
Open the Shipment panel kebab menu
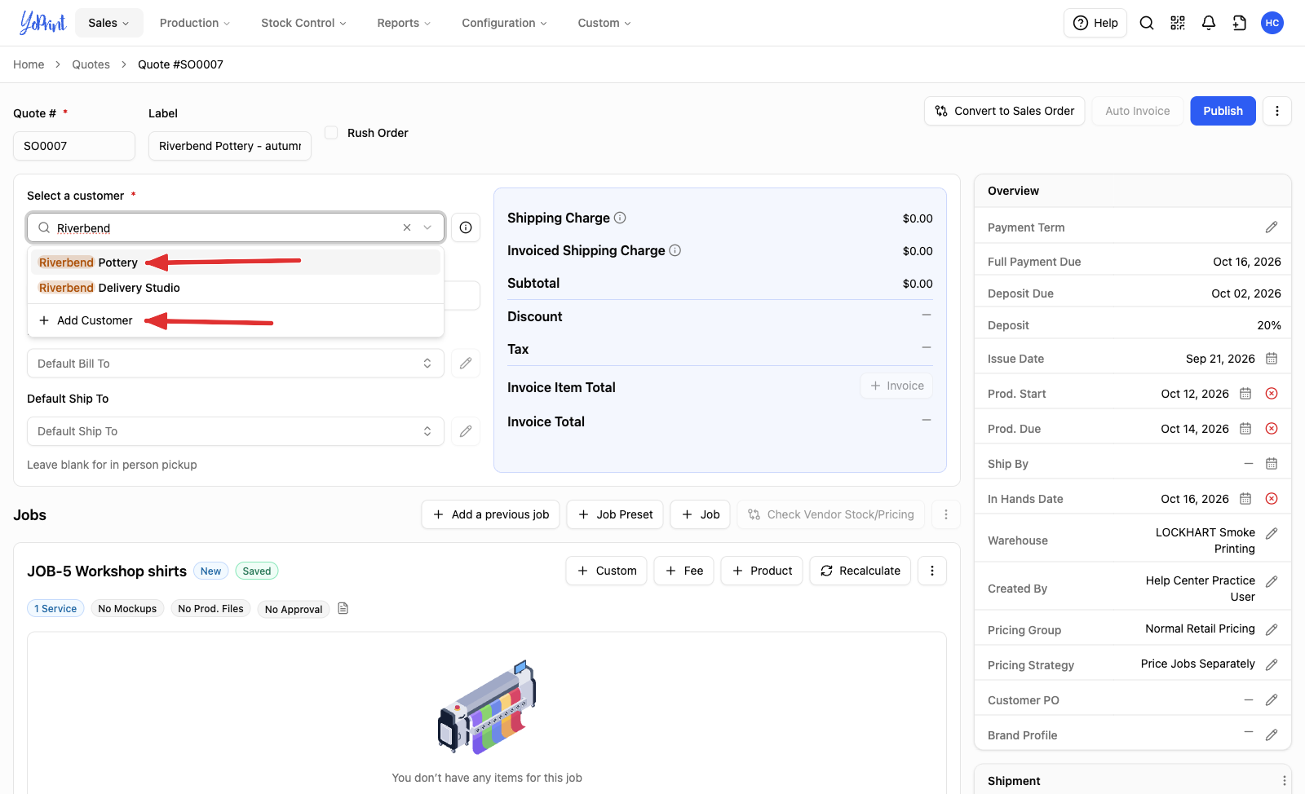[x=1284, y=780]
